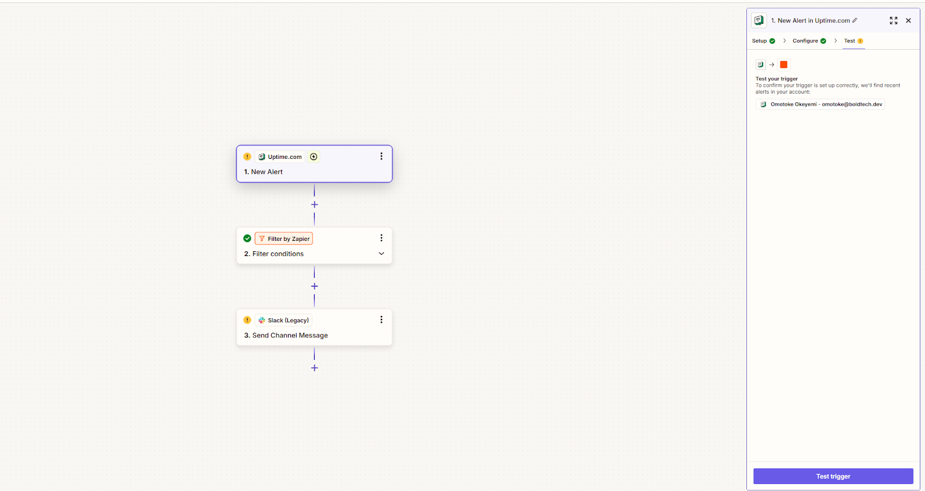Click the 'Test your trigger' heading

point(776,79)
